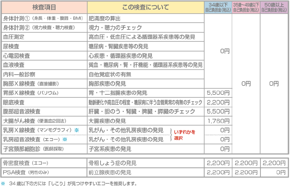Select the 34歳以下 自己負担金 header

[217, 7]
